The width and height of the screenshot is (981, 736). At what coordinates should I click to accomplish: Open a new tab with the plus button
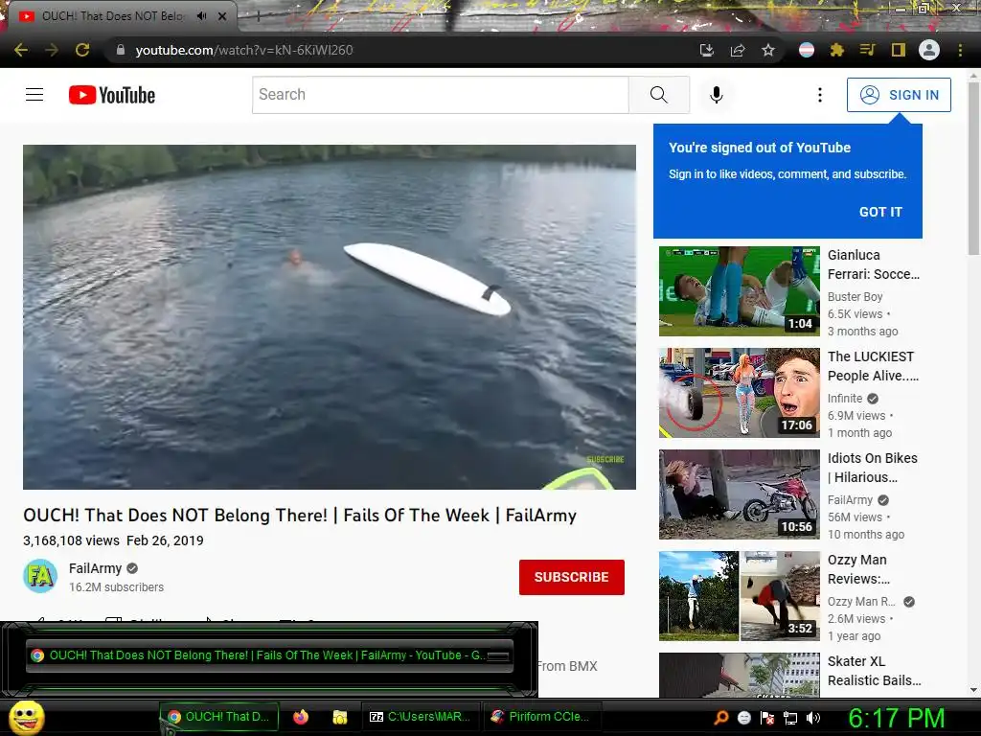tap(259, 17)
